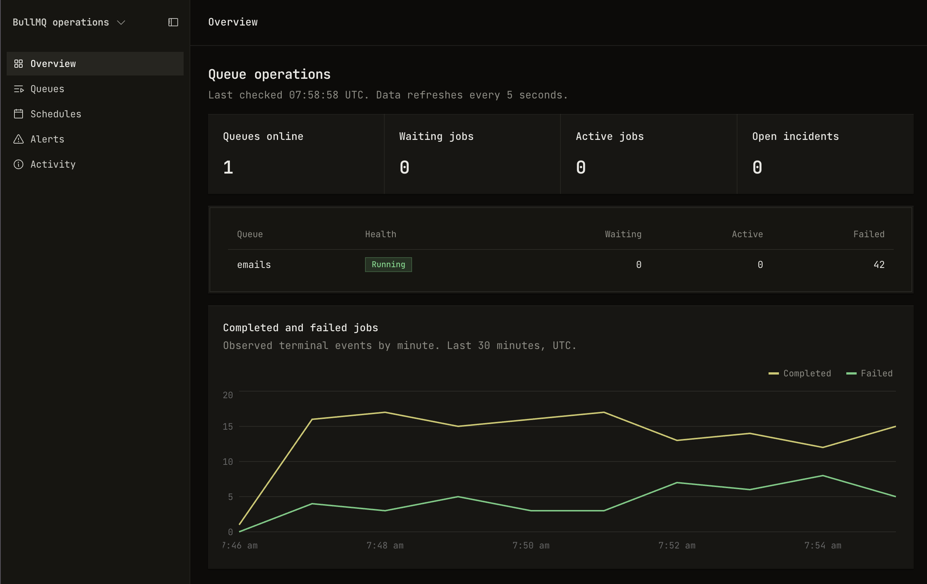927x584 pixels.
Task: Click the y-axis label 15
Action: pos(228,426)
